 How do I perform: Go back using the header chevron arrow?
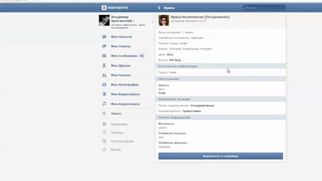point(159,8)
